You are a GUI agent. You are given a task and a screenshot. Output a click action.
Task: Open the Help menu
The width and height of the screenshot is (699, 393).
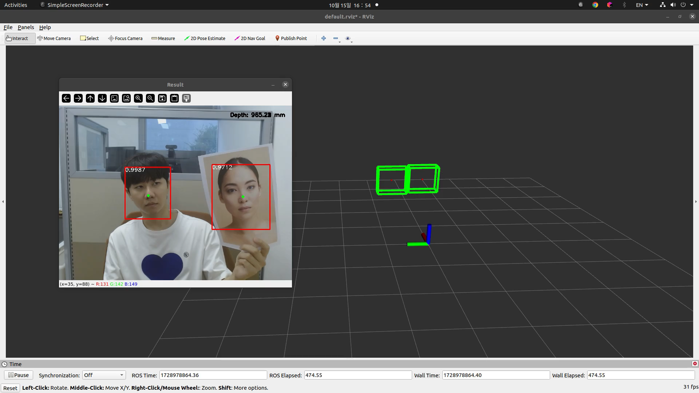pos(45,27)
